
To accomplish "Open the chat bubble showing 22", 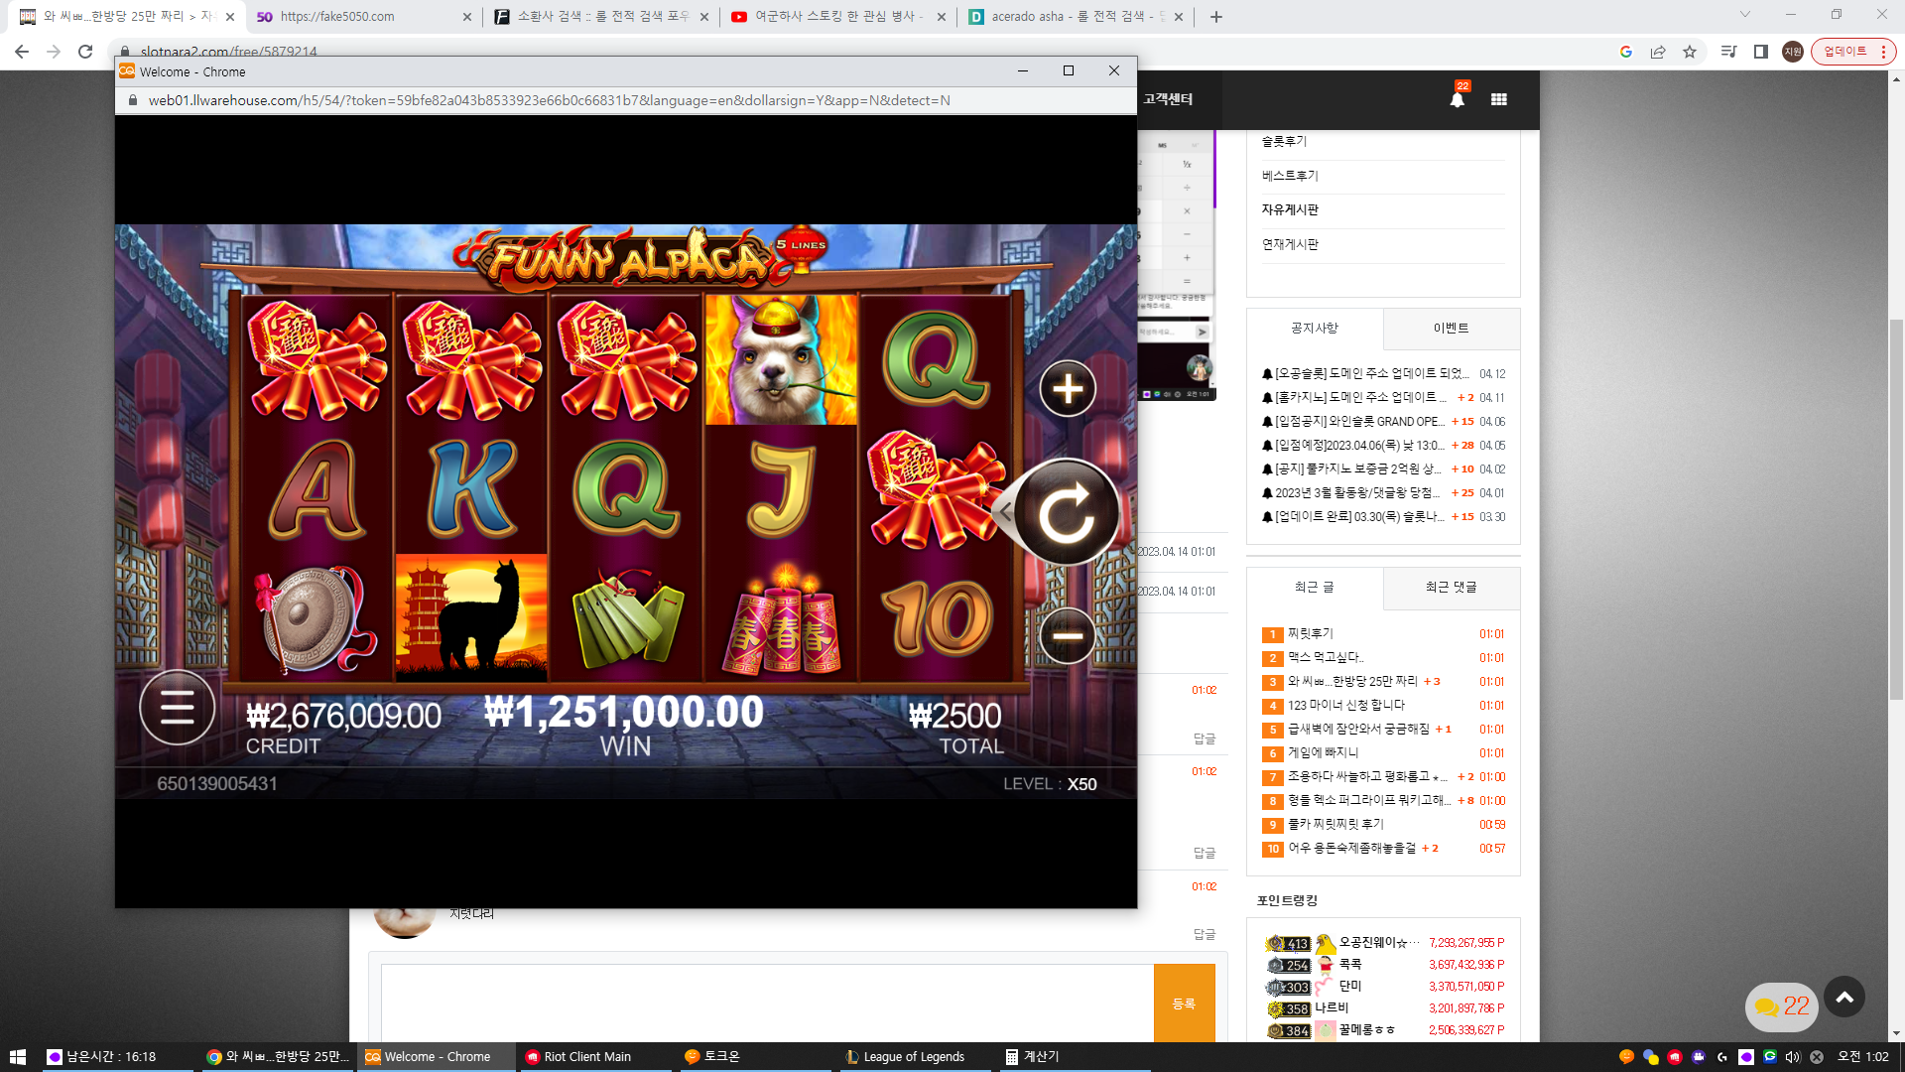I will point(1782,1006).
